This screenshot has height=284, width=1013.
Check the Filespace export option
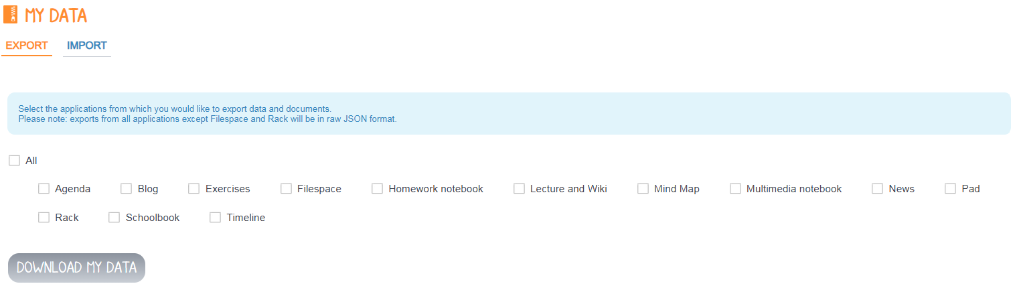click(x=287, y=189)
